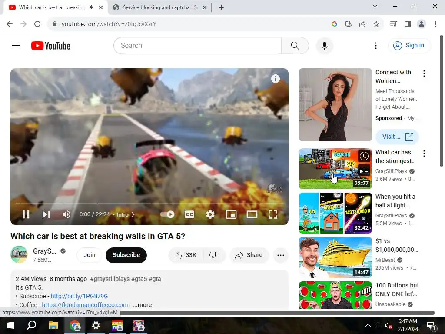Open MrBeast $1 vs $1,000,000 yacht video
The image size is (445, 334).
point(335,257)
